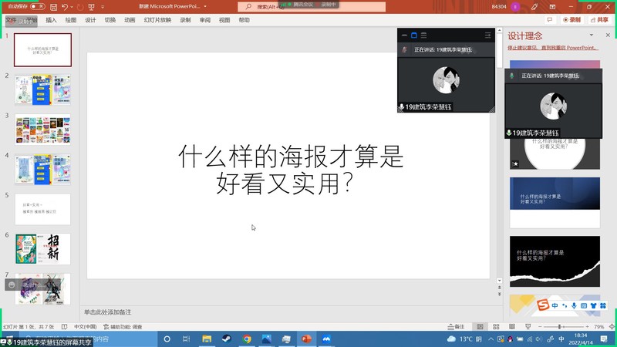Viewport: 617px width, 347px height.
Task: Click the Steam icon in taskbar
Action: point(227,339)
